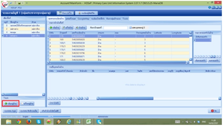Click the village list scroll-left arrow

[3, 94]
